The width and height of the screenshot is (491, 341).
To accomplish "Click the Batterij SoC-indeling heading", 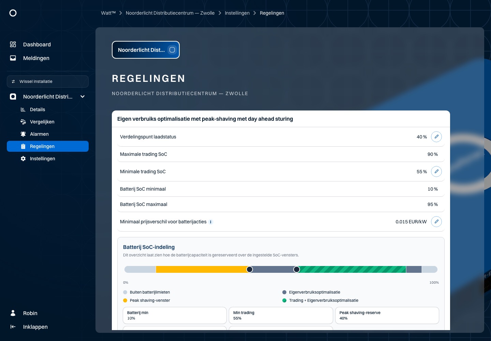I will [149, 247].
